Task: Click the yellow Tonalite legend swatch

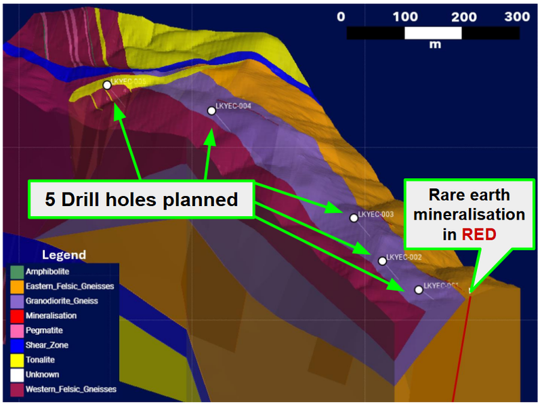Action: pos(18,360)
